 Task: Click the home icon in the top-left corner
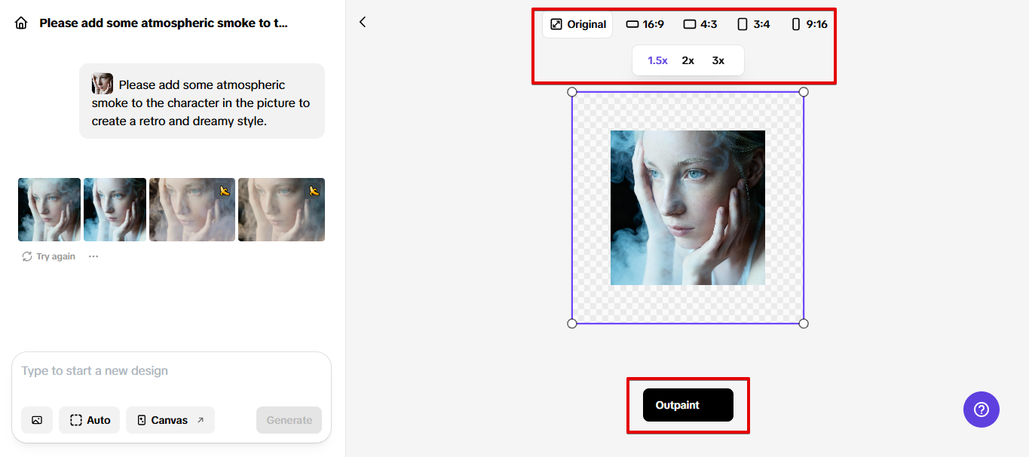[20, 22]
